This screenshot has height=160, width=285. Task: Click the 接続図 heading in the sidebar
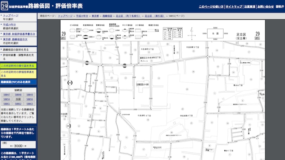click(x=18, y=90)
